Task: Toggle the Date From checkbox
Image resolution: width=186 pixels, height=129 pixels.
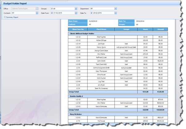Action: (52, 13)
